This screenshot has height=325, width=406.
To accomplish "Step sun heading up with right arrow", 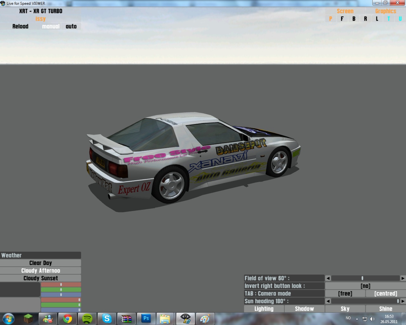I will pyautogui.click(x=403, y=301).
